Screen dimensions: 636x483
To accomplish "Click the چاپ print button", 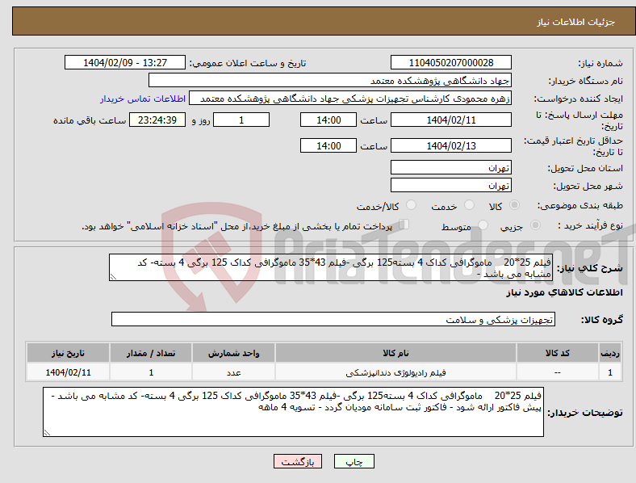I will (354, 461).
